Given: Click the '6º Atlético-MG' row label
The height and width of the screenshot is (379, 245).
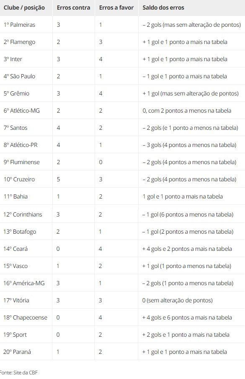Looking at the screenshot, I should coord(22,111).
